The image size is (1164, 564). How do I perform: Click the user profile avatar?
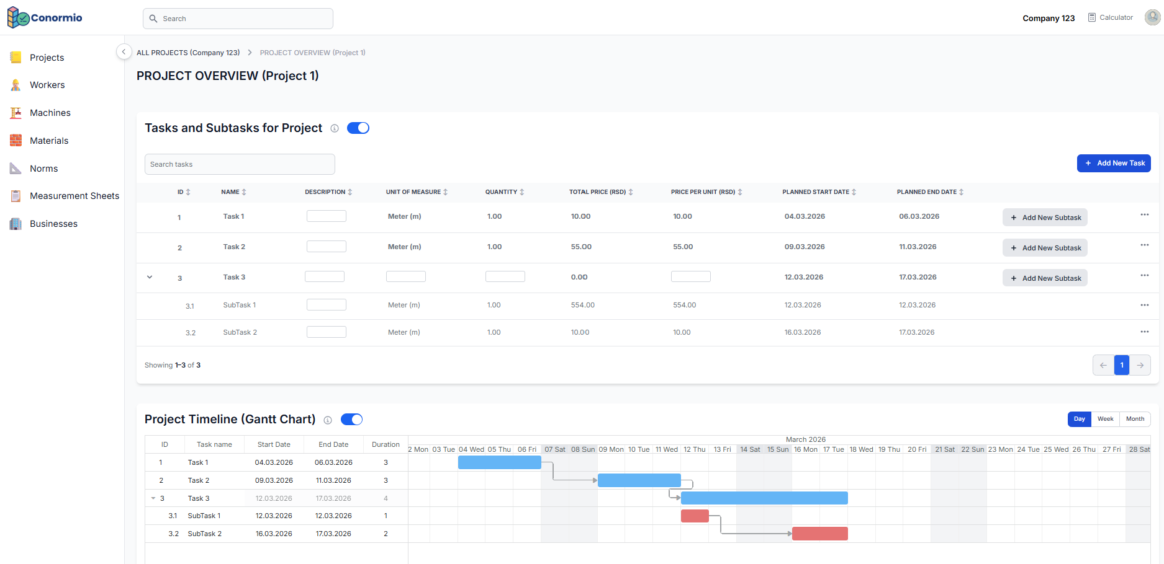click(x=1152, y=18)
